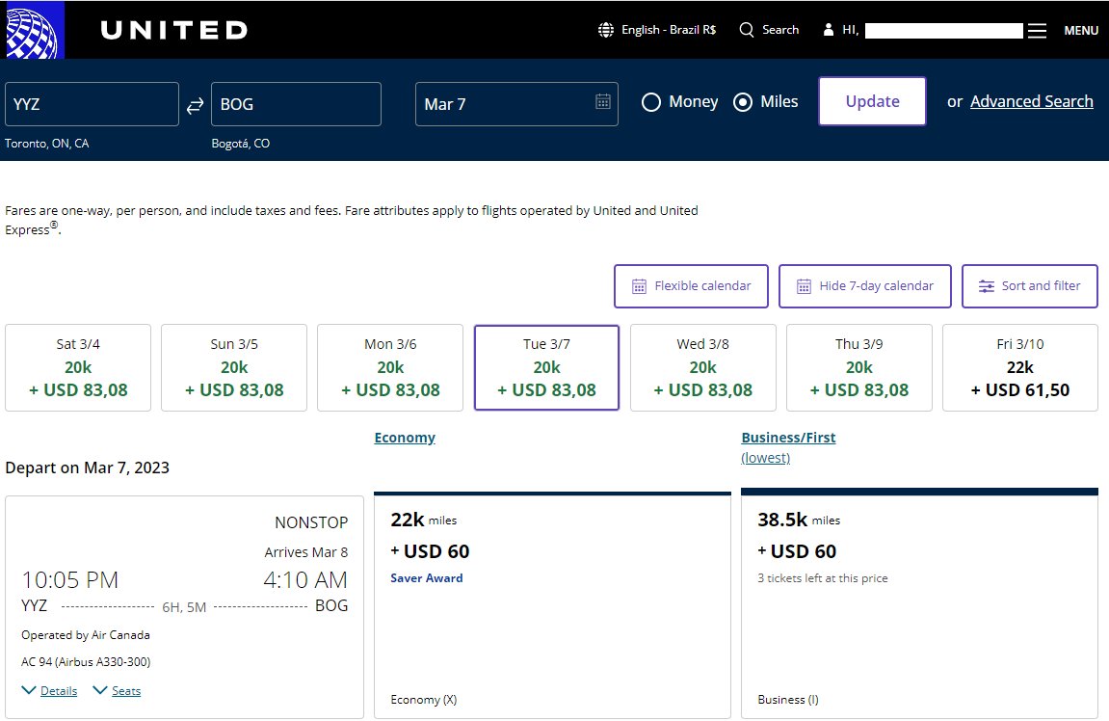The height and width of the screenshot is (721, 1109).
Task: Select the Miles radio button
Action: 743,102
